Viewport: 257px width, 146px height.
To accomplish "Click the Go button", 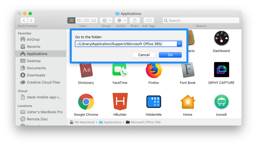I will 170,55.
